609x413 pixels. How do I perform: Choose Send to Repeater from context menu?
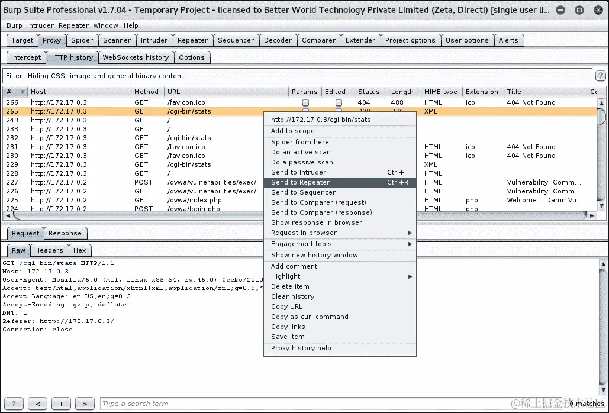[340, 182]
